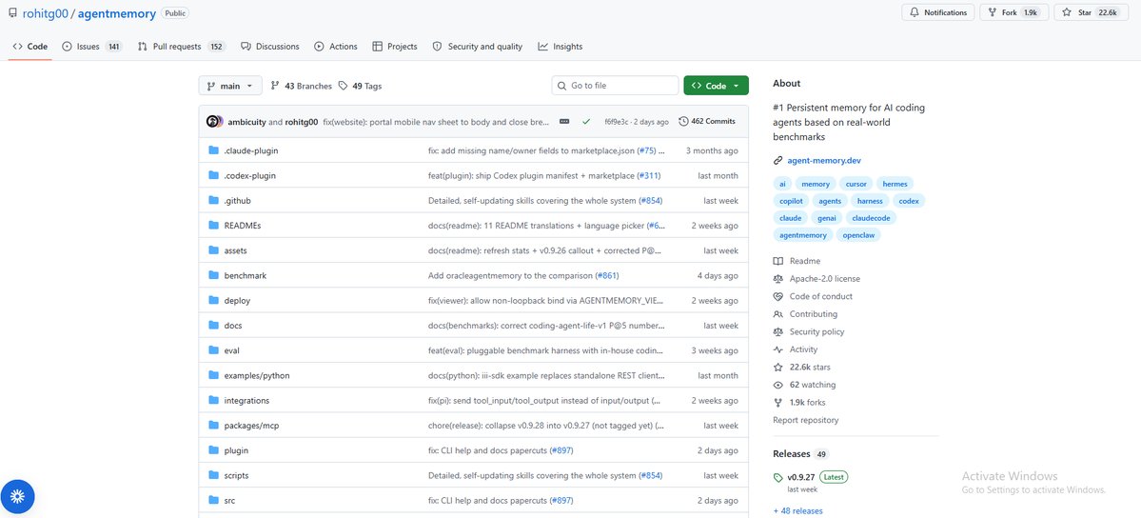The width and height of the screenshot is (1141, 518).
Task: Click the ambicuity avatar image
Action: 212,122
